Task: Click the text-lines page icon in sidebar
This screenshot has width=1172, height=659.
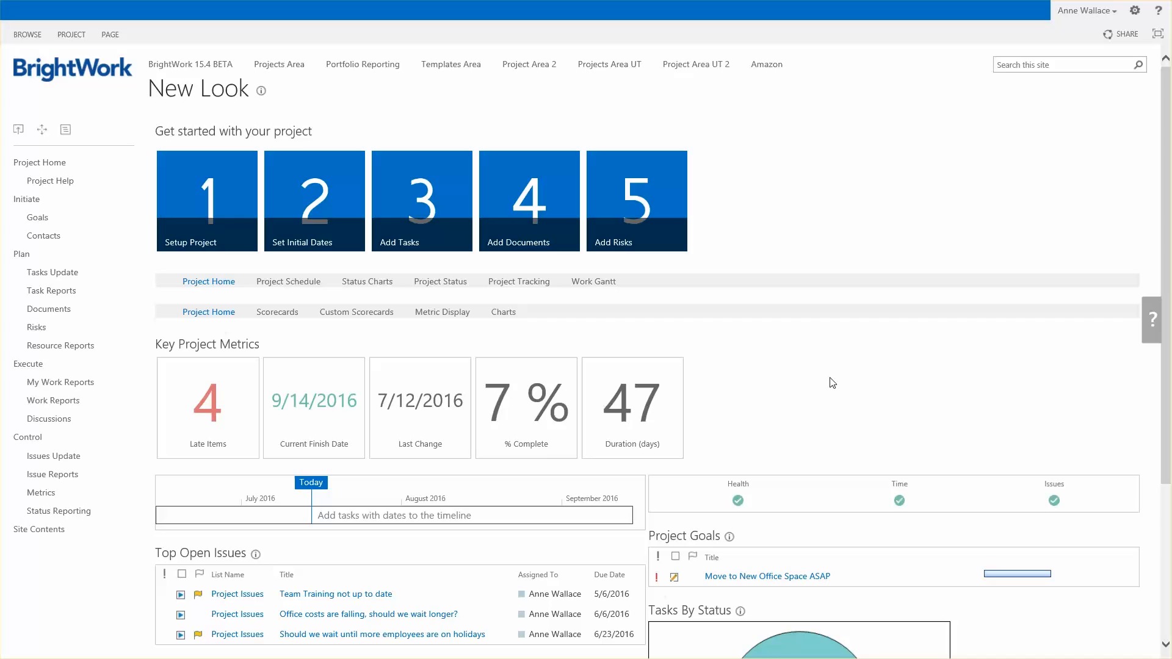Action: [x=65, y=129]
